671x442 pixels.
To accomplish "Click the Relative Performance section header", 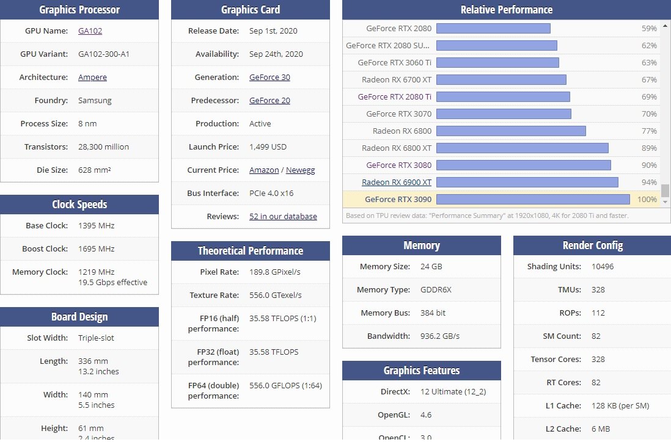I will (x=506, y=9).
